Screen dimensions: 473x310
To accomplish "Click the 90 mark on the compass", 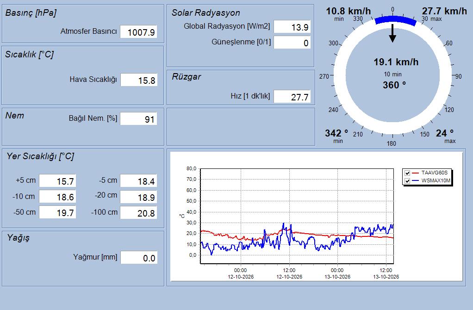I will (x=458, y=77).
